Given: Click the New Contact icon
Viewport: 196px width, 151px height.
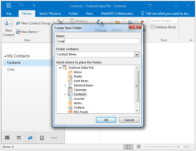Looking at the screenshot, I should 9,23.
